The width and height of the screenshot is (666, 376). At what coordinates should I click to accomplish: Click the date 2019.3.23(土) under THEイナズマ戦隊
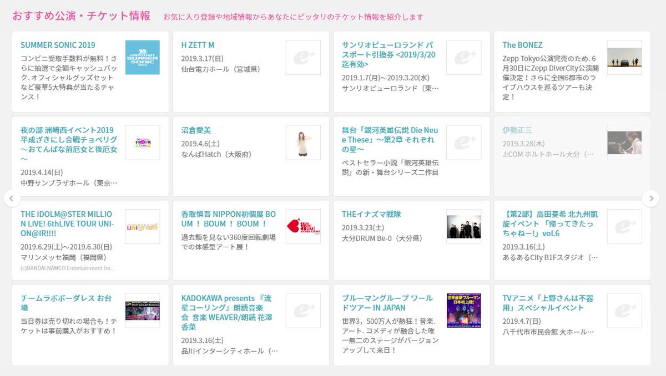click(x=364, y=227)
